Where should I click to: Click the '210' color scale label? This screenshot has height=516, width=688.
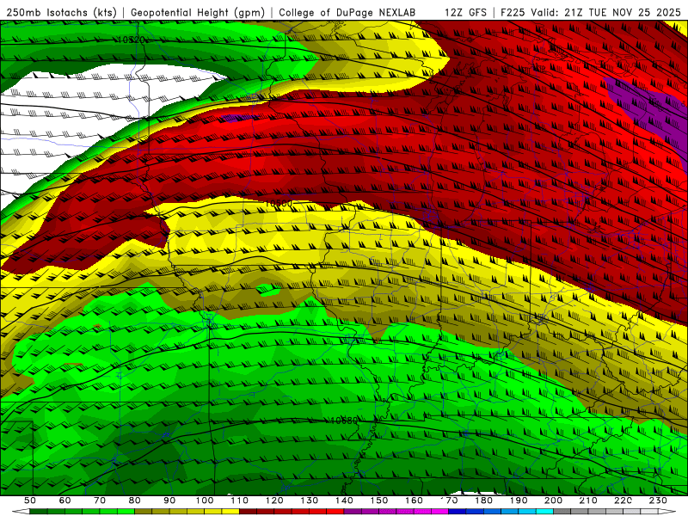588,501
